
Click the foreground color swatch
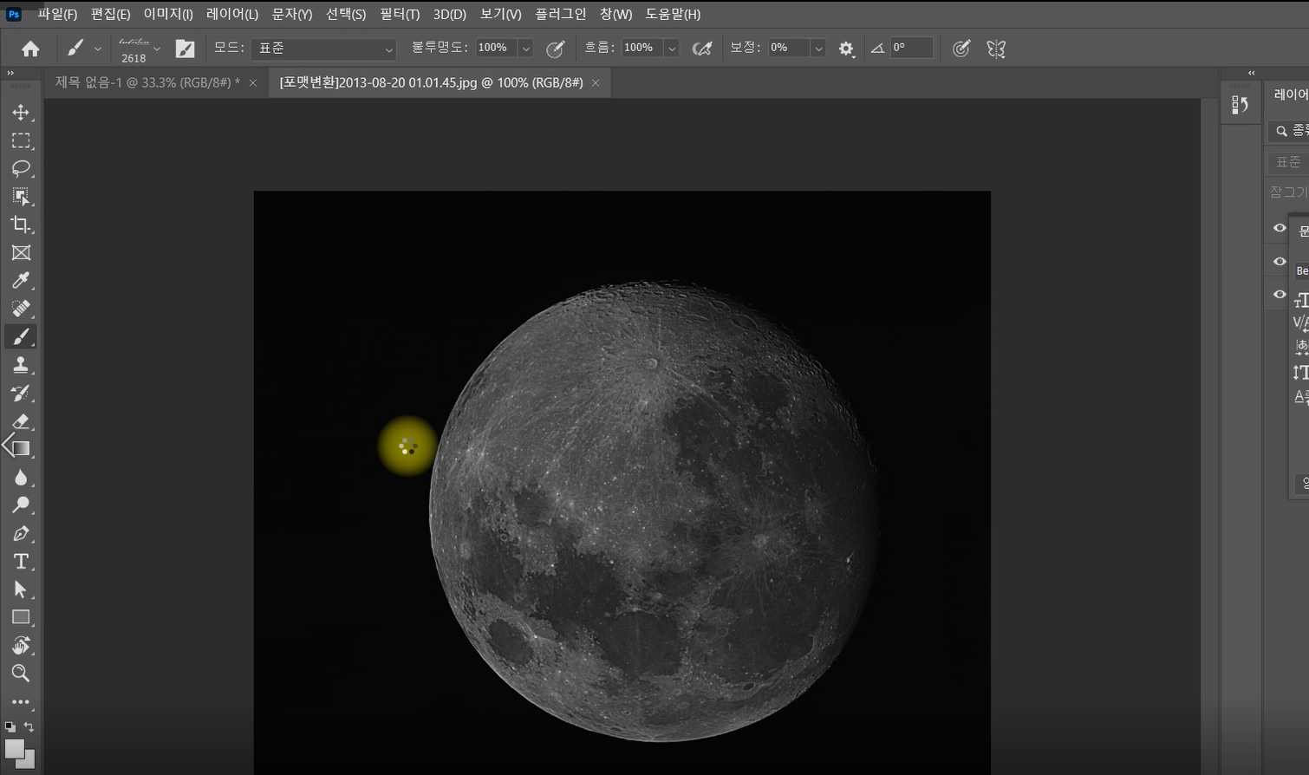tap(13, 748)
